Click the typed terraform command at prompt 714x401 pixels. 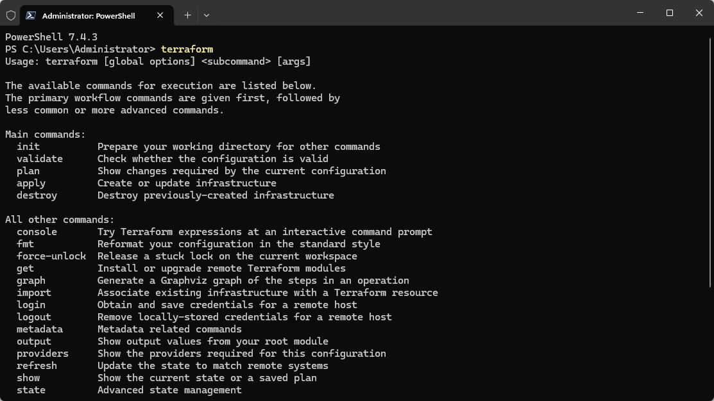(x=187, y=49)
